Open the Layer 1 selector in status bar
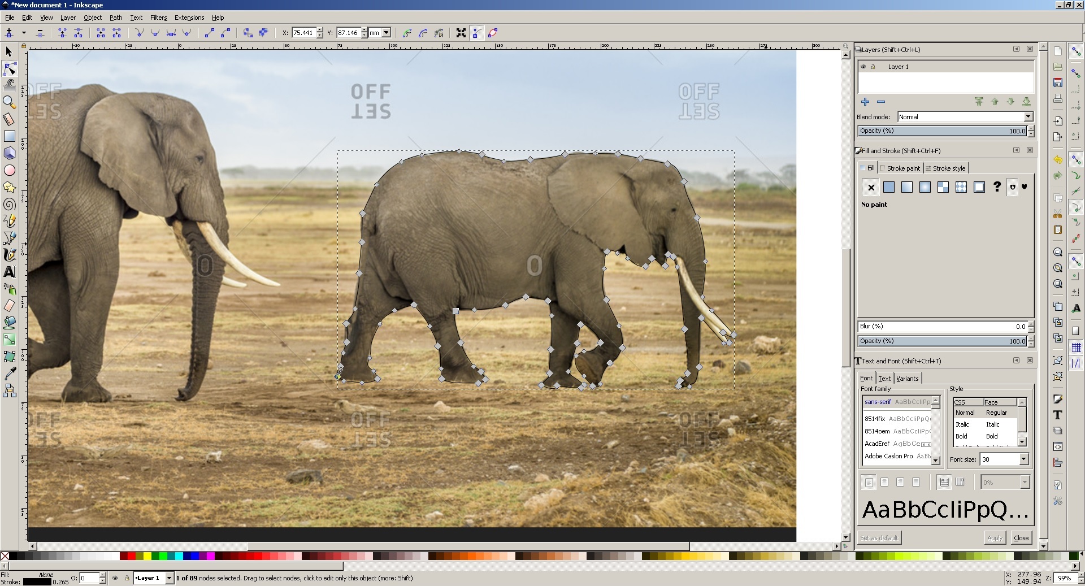 click(154, 578)
